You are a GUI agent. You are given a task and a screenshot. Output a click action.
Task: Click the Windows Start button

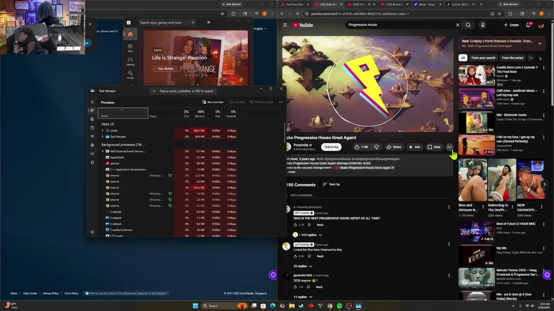[x=195, y=306]
